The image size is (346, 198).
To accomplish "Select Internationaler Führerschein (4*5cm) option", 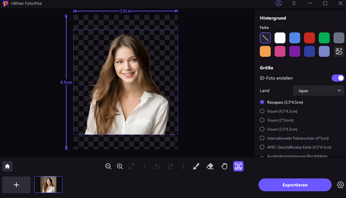I will click(294, 138).
